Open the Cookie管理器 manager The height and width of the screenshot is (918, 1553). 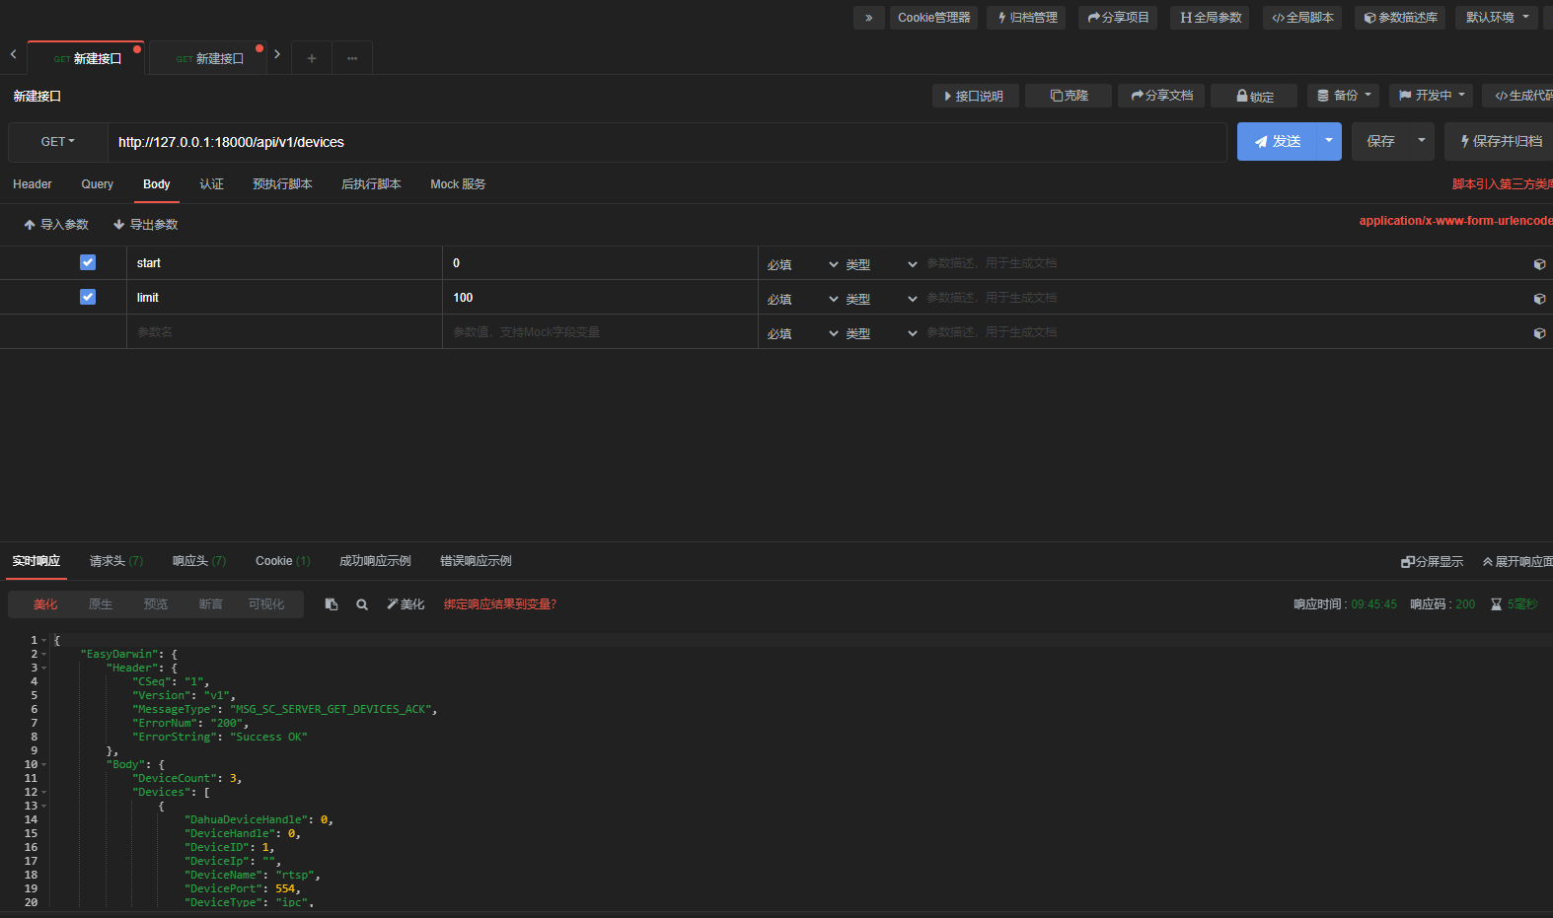click(x=933, y=18)
